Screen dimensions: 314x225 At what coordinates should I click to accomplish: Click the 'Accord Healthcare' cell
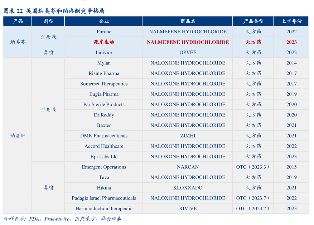pyautogui.click(x=104, y=146)
